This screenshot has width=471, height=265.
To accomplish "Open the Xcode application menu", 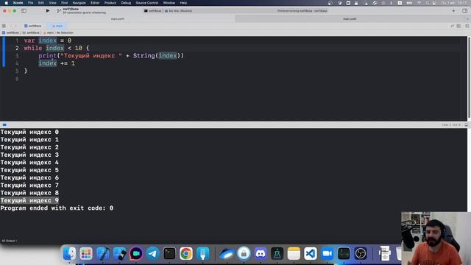I will pyautogui.click(x=18, y=3).
